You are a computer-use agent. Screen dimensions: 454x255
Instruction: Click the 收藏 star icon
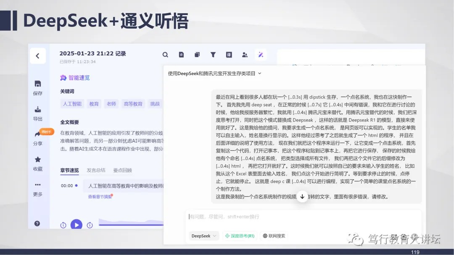(x=38, y=160)
